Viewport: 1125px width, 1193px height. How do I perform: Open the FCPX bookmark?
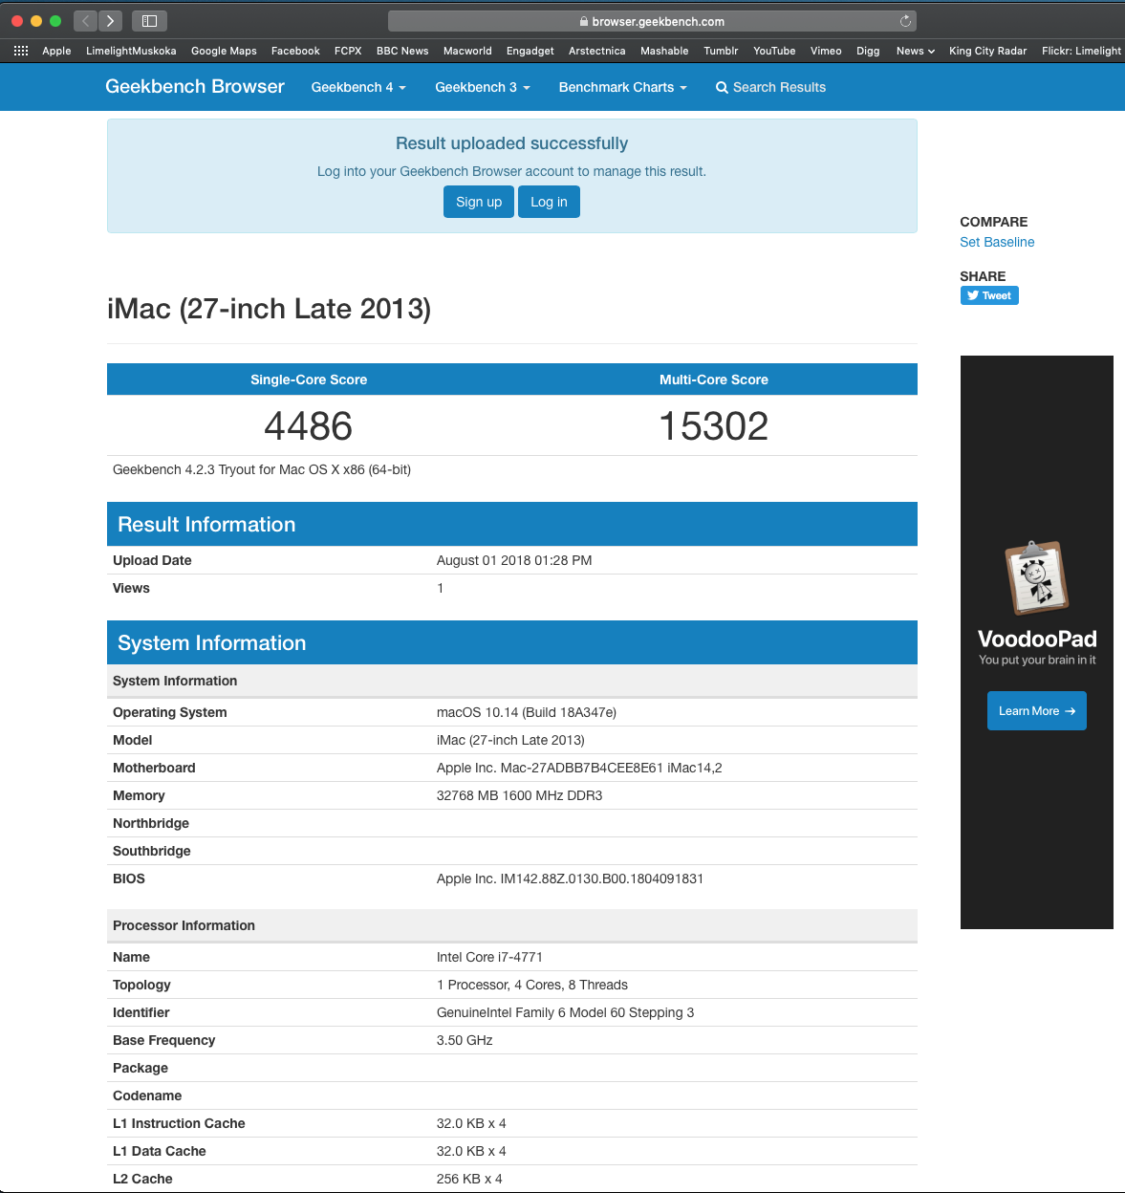(x=348, y=51)
